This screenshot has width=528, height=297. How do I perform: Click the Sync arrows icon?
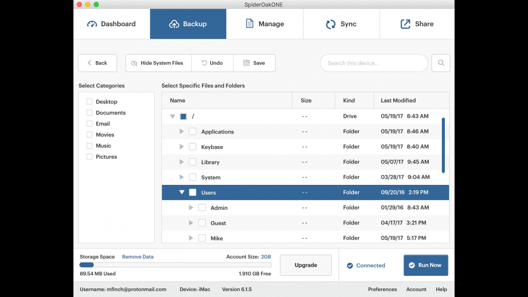tap(331, 24)
